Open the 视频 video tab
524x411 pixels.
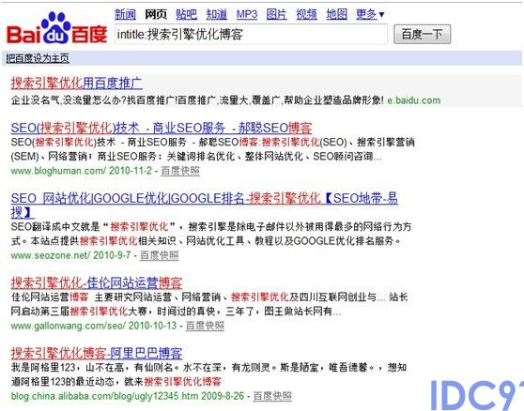tap(306, 14)
